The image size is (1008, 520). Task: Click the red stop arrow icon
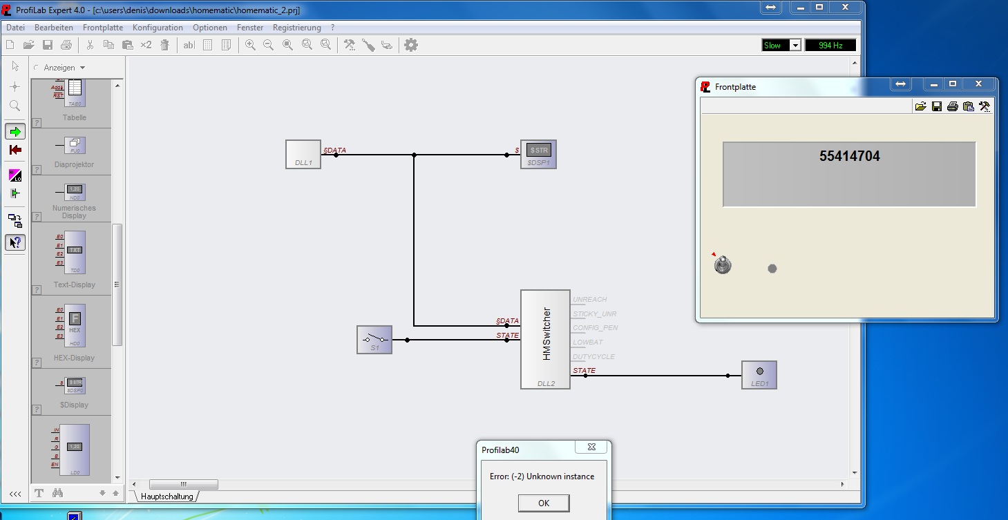[x=15, y=150]
